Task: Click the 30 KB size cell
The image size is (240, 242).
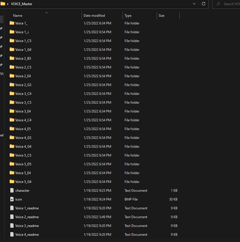Action: 173,199
